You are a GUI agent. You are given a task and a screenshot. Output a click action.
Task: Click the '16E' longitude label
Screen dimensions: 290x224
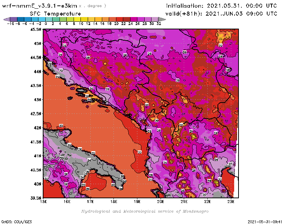point(67,202)
